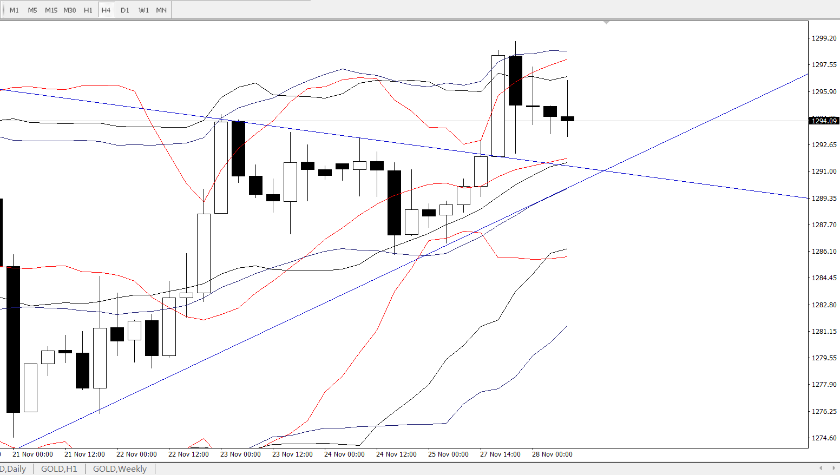Switch to the H1 hourly timeframe

point(88,10)
